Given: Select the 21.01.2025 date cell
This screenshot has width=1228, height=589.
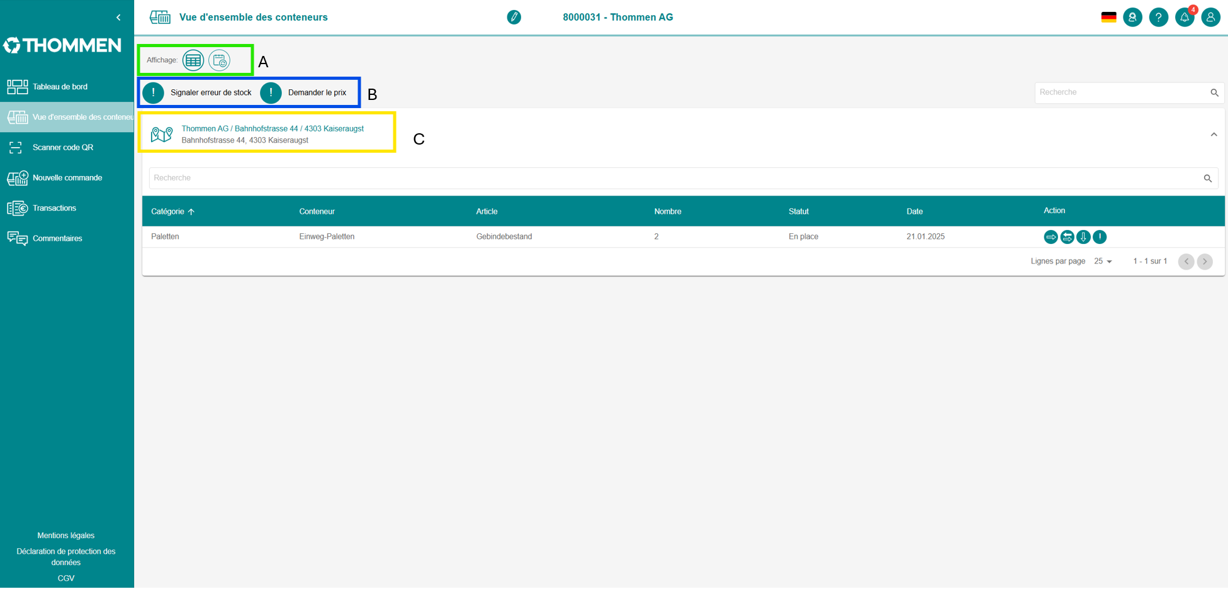Looking at the screenshot, I should pos(925,237).
